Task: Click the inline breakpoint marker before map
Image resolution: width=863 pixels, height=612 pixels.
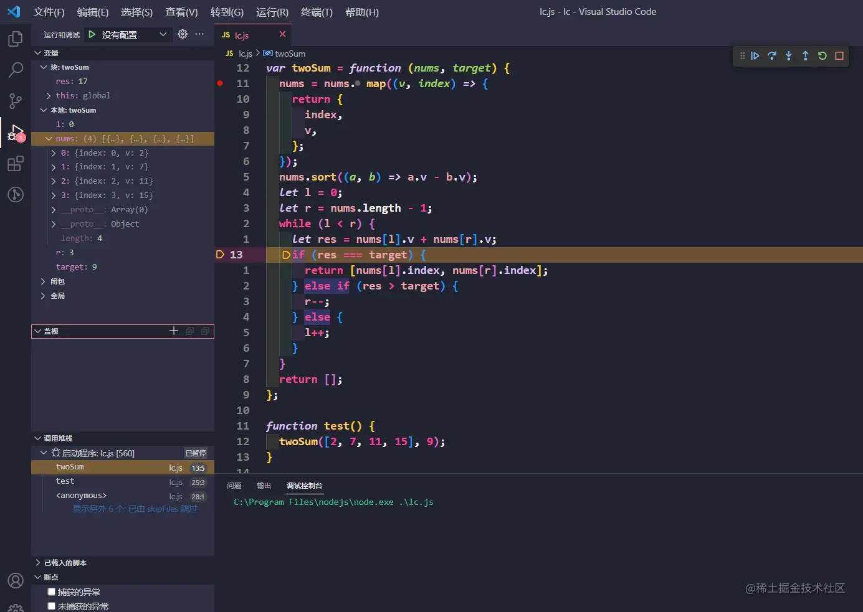Action: pyautogui.click(x=358, y=83)
